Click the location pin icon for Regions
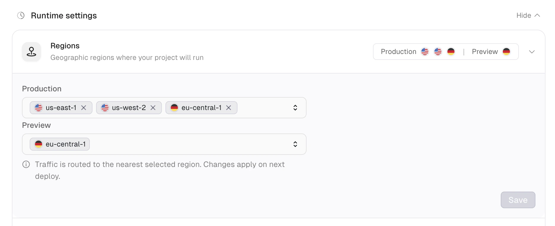Viewport: 555px width, 226px height. pos(31,52)
